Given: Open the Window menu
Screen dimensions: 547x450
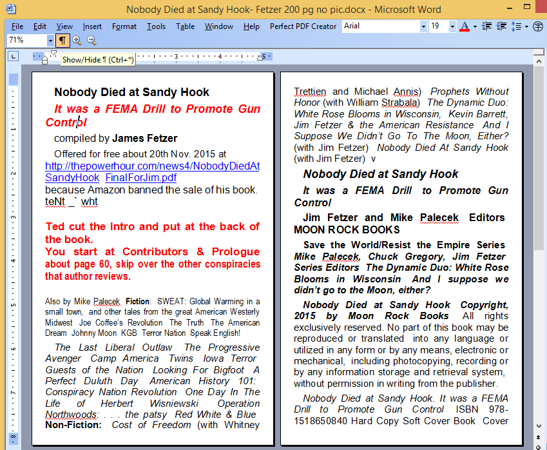Looking at the screenshot, I should coord(218,26).
